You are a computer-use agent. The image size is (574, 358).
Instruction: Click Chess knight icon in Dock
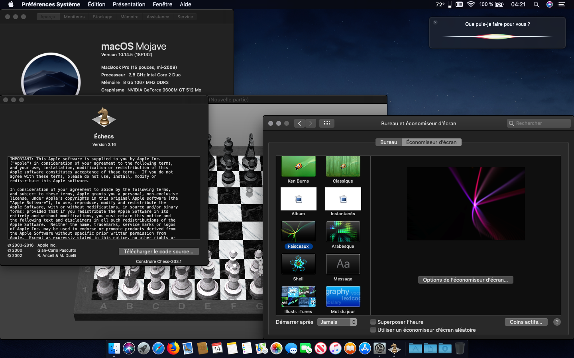[x=394, y=348]
